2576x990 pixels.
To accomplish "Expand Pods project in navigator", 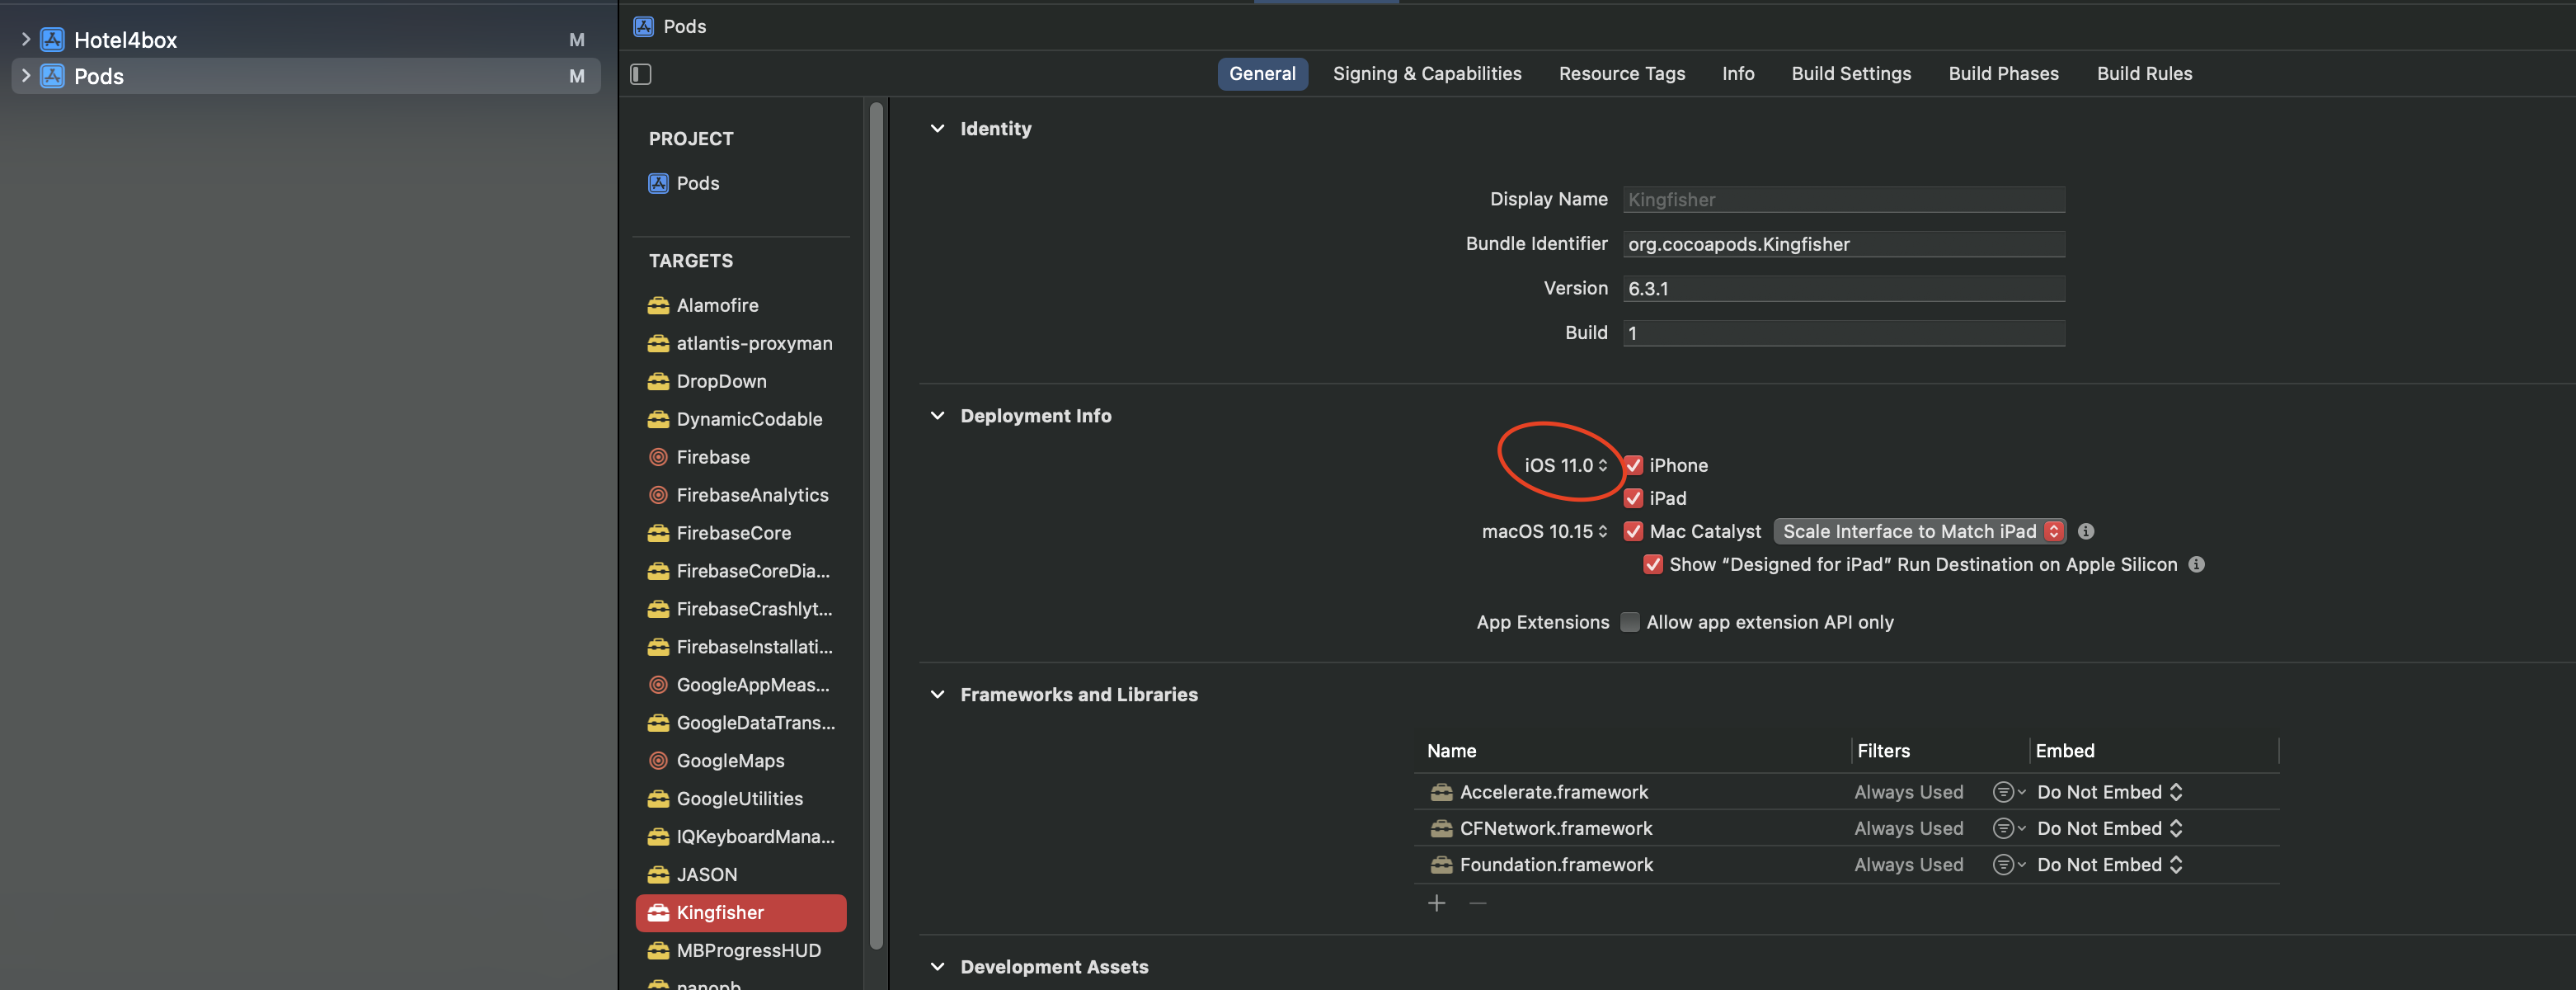I will [x=25, y=76].
